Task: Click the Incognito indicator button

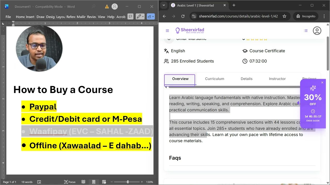Action: coord(306,16)
